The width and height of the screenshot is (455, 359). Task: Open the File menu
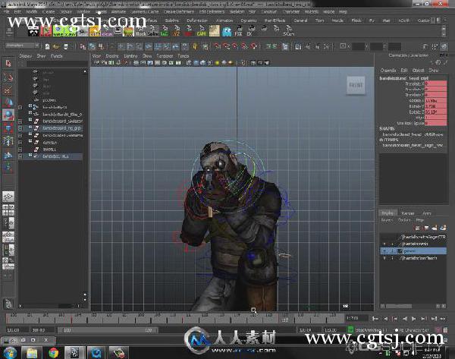click(x=6, y=12)
